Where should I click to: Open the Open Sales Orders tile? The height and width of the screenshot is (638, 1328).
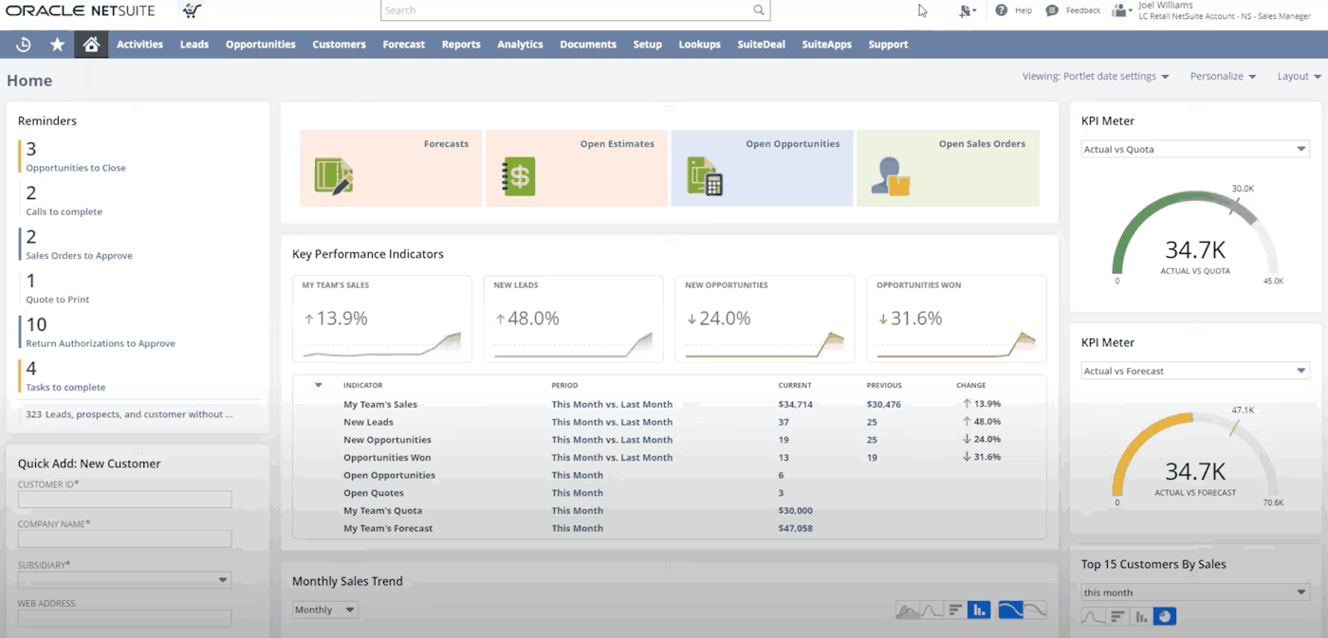947,169
